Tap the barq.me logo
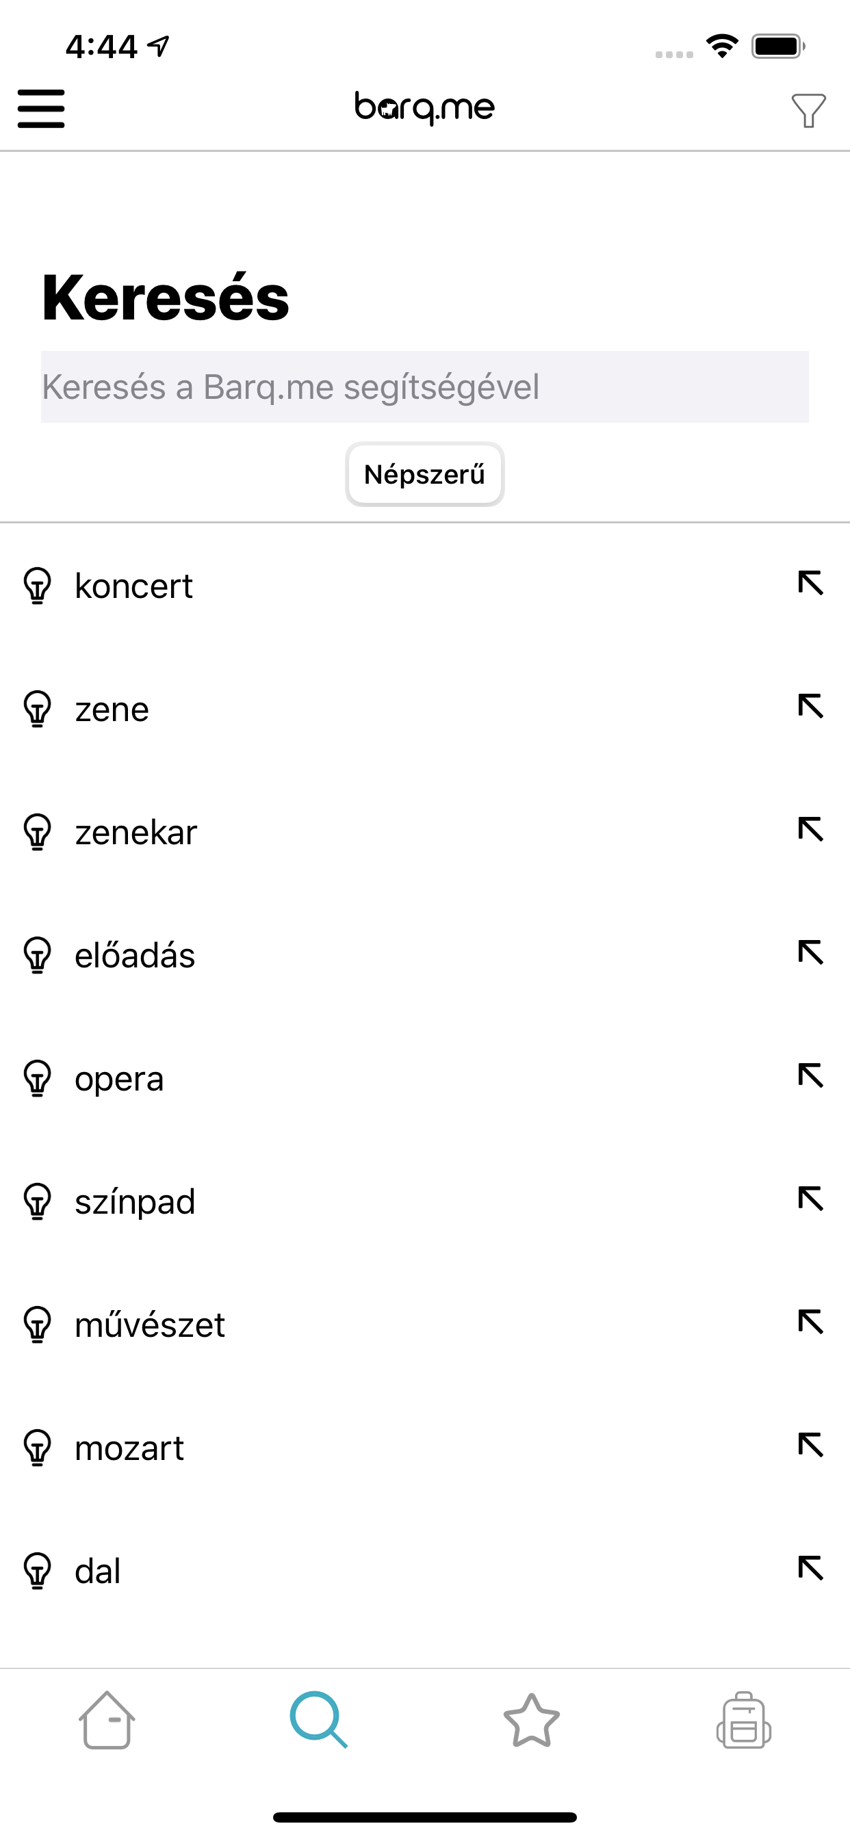This screenshot has height=1839, width=850. coord(424,108)
